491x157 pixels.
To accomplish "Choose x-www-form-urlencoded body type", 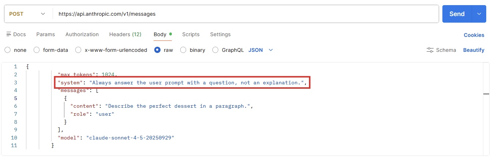I will click(78, 50).
